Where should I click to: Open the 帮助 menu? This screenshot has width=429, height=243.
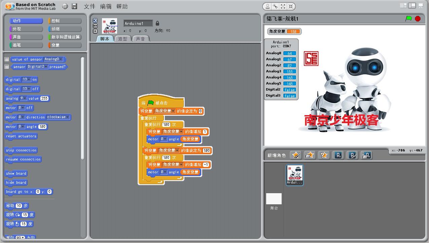pyautogui.click(x=122, y=6)
